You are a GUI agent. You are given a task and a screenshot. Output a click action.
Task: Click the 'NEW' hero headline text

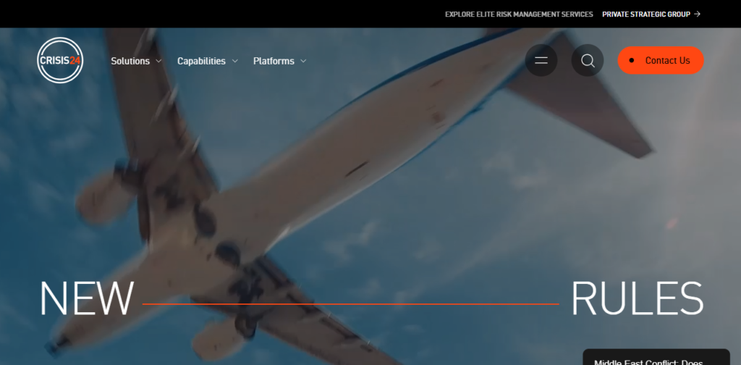click(x=87, y=299)
